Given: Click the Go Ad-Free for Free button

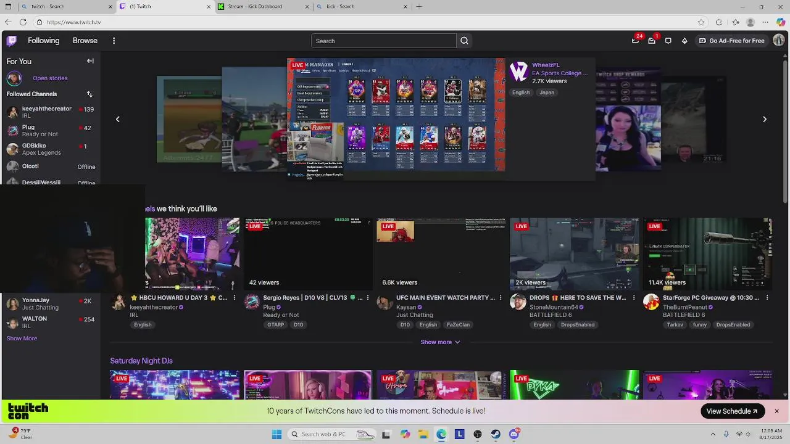Looking at the screenshot, I should pyautogui.click(x=731, y=41).
